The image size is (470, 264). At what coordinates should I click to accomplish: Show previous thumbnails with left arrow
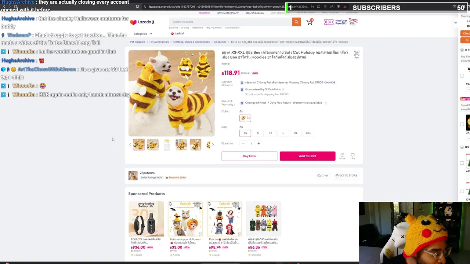(130, 145)
